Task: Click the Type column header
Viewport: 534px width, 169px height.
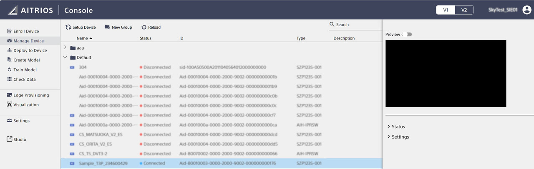Action: click(301, 38)
